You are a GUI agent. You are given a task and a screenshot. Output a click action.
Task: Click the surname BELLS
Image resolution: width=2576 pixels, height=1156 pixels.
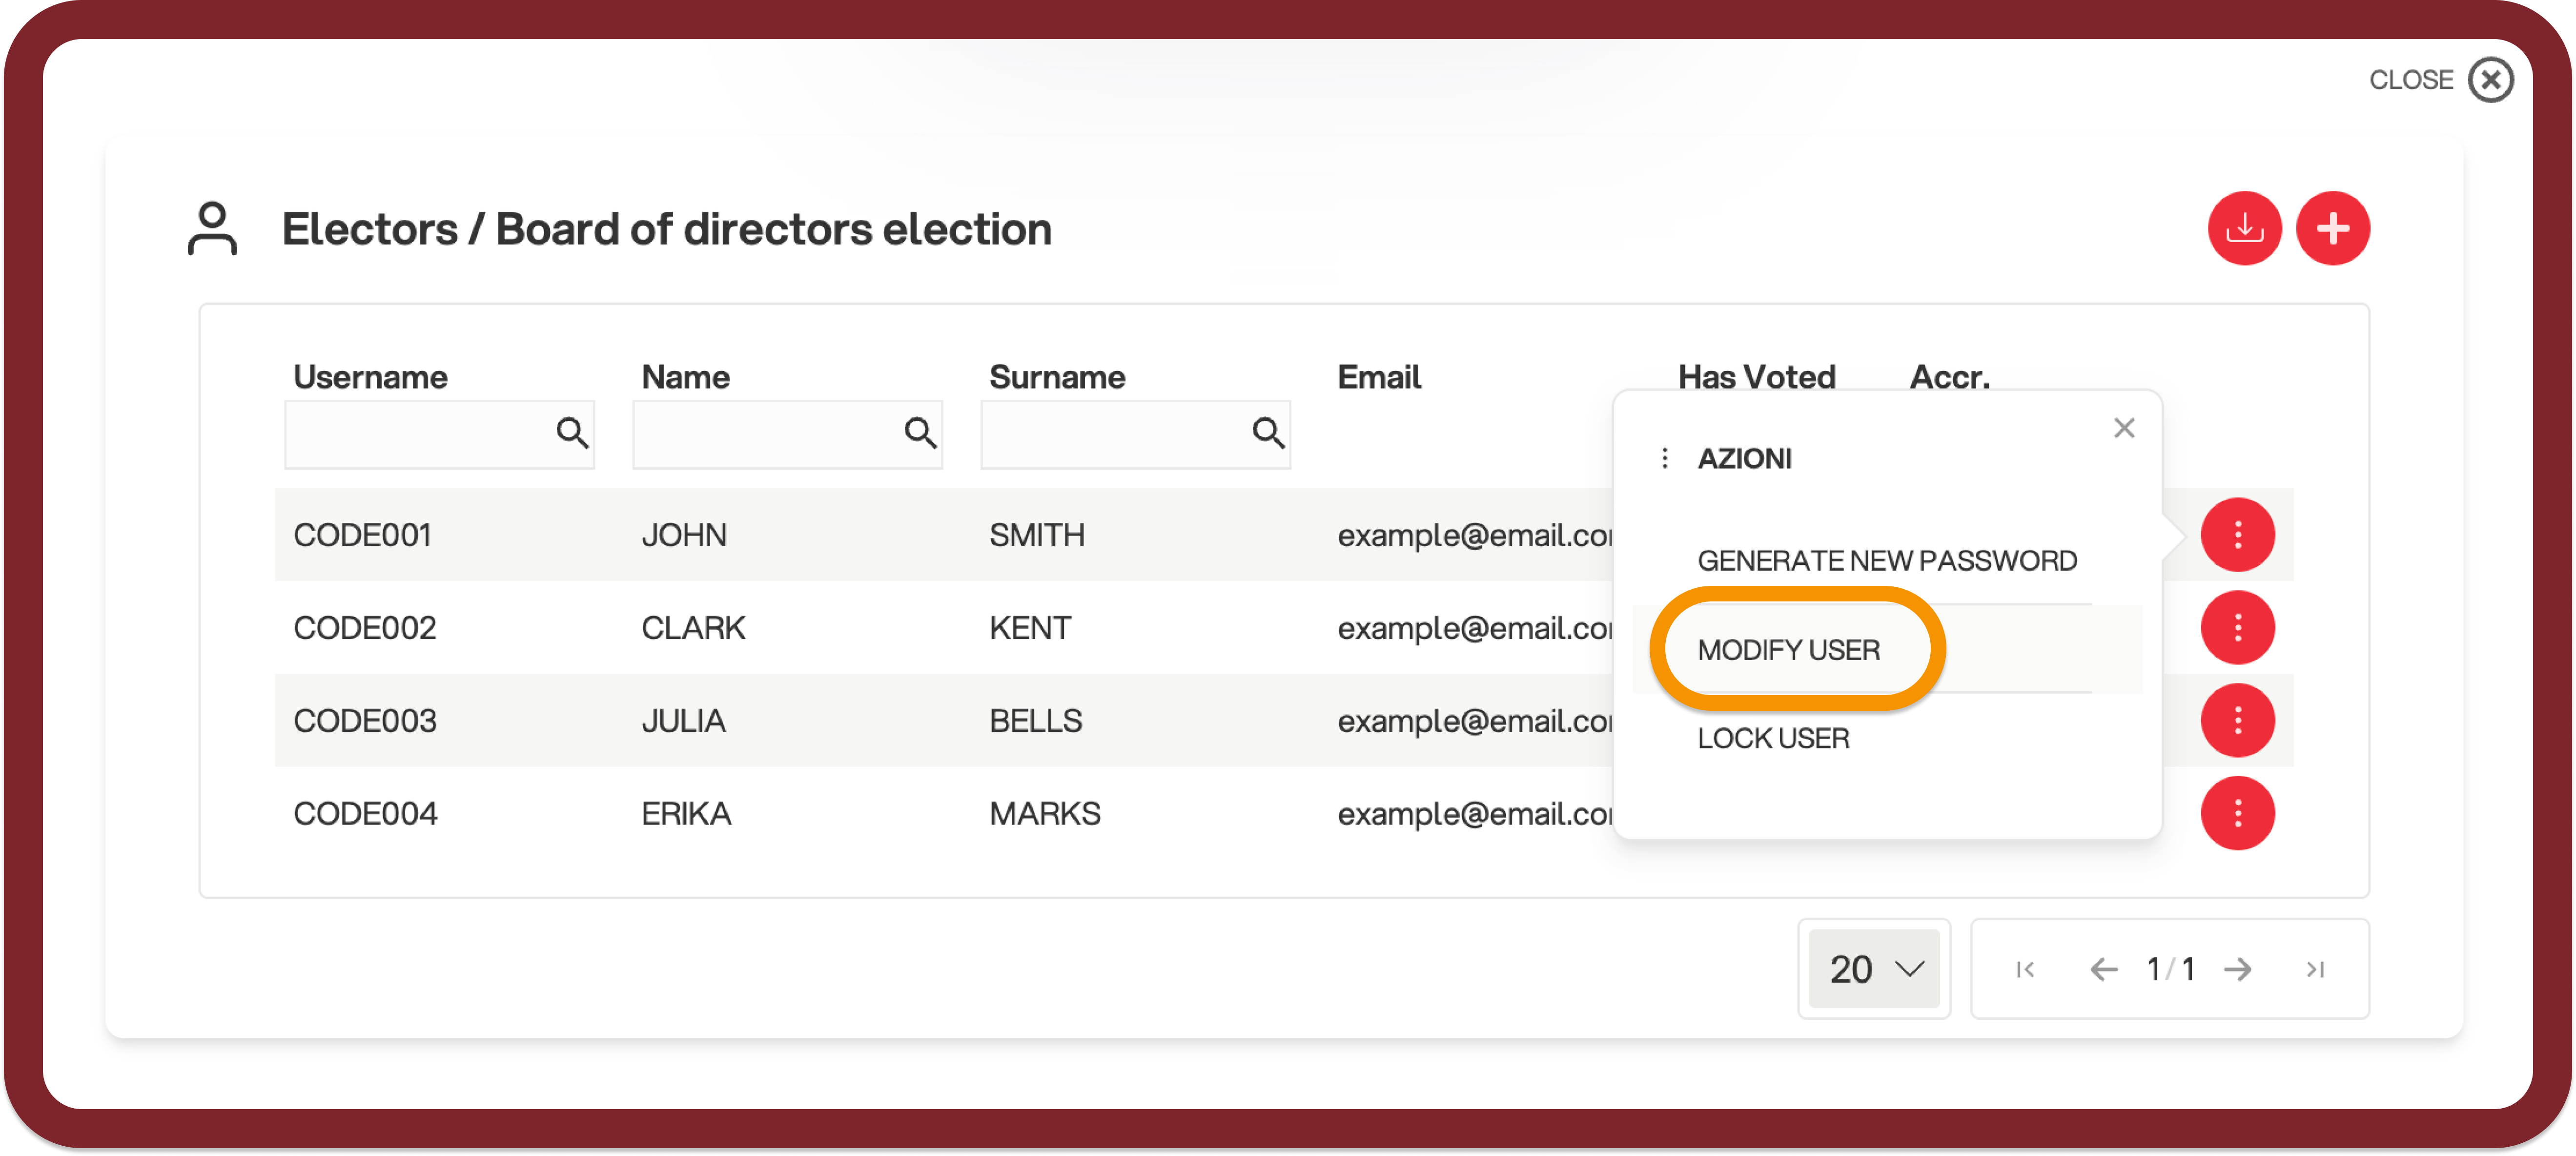[x=1036, y=721]
